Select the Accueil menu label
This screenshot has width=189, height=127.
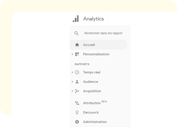(89, 45)
